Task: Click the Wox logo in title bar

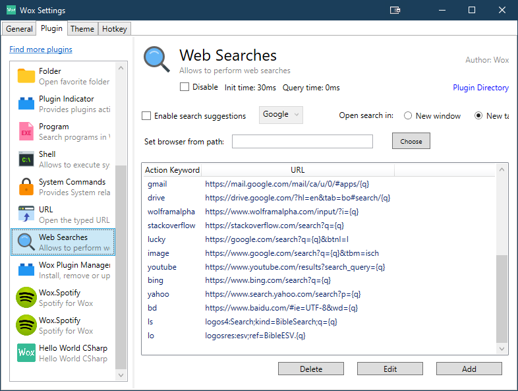Action: click(x=11, y=10)
